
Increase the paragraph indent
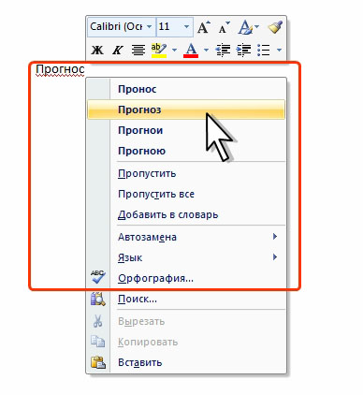click(x=243, y=50)
